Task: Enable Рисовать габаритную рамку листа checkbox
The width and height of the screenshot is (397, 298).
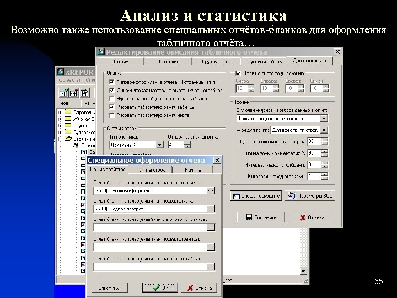Action: (x=111, y=115)
